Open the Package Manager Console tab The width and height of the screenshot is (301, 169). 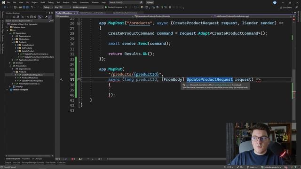click(x=32, y=163)
